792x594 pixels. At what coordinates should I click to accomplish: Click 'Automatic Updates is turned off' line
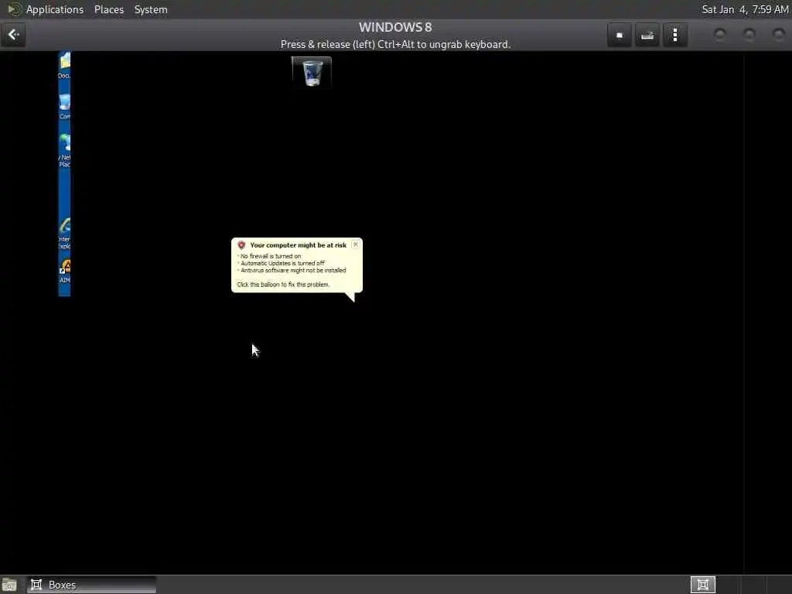pyautogui.click(x=282, y=263)
